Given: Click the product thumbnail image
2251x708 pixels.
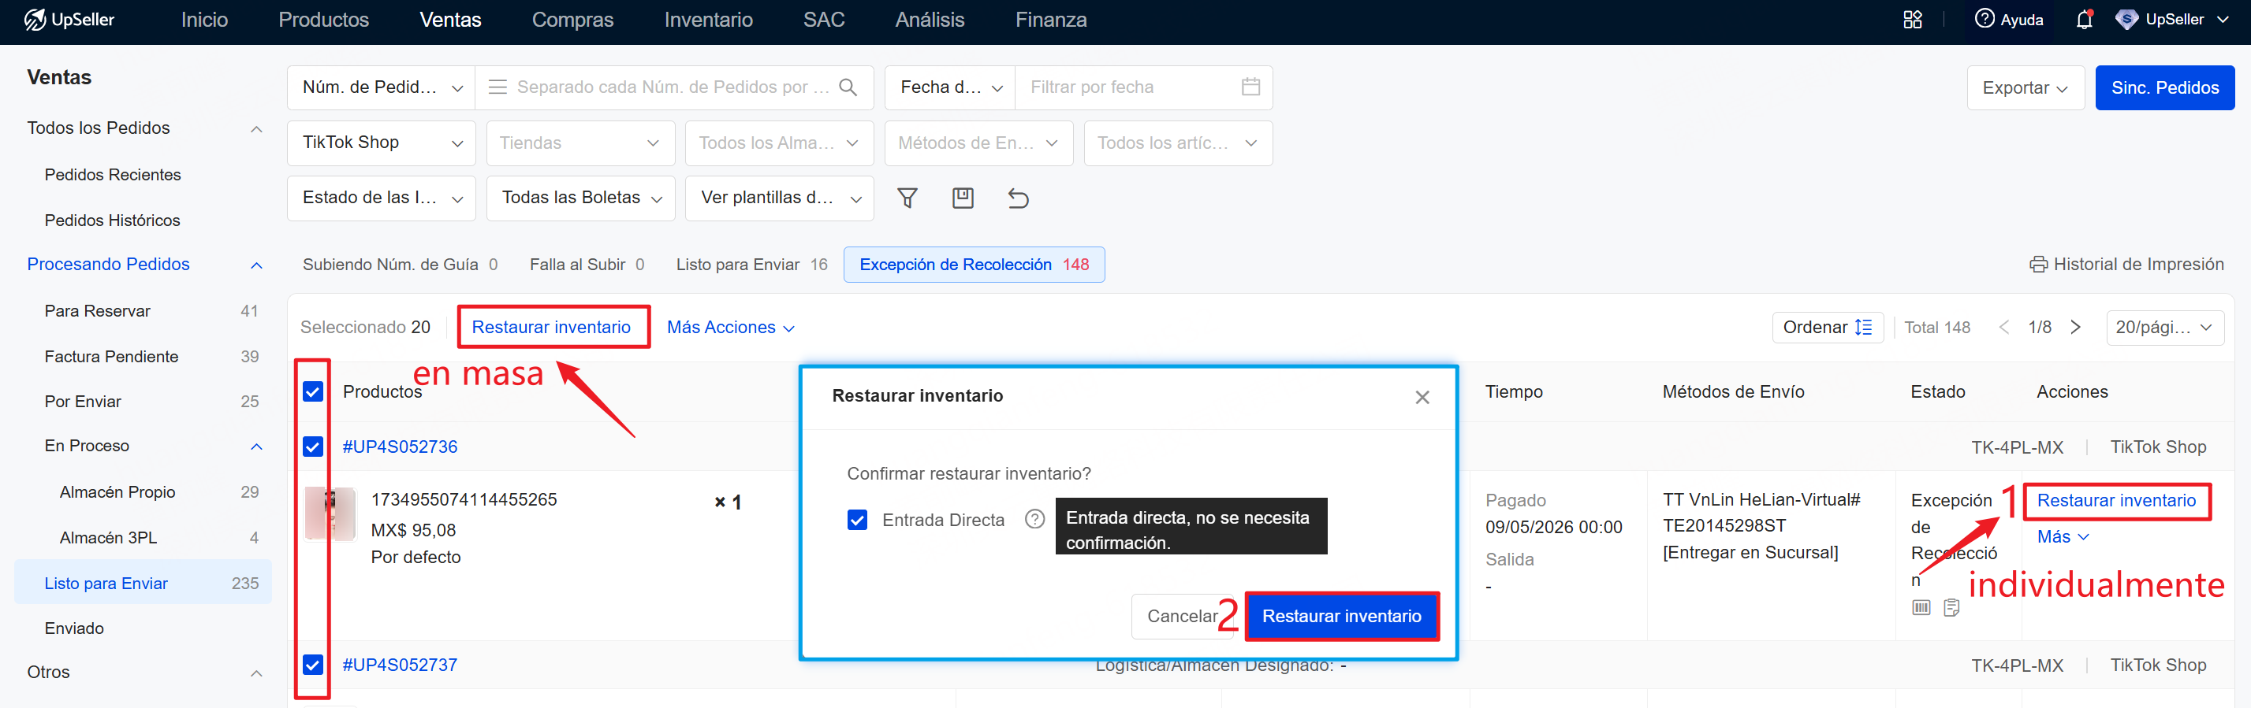Looking at the screenshot, I should 330,513.
